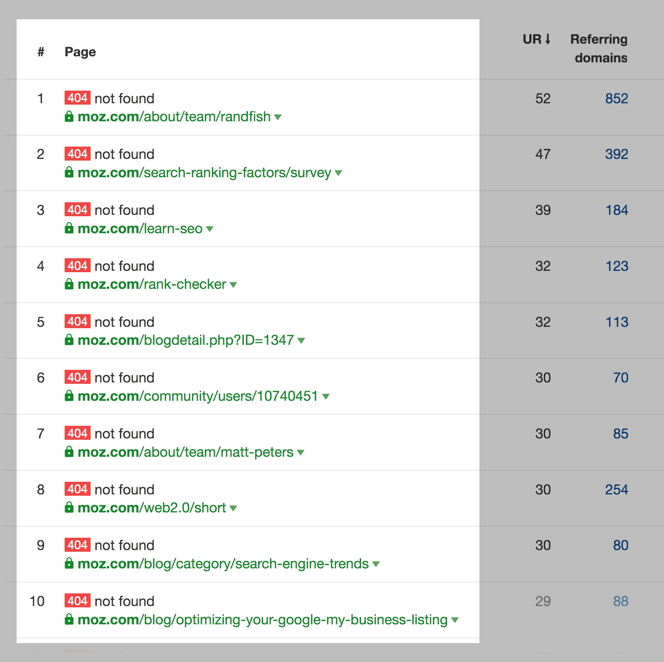Open the 113 referring domains link

(x=617, y=322)
